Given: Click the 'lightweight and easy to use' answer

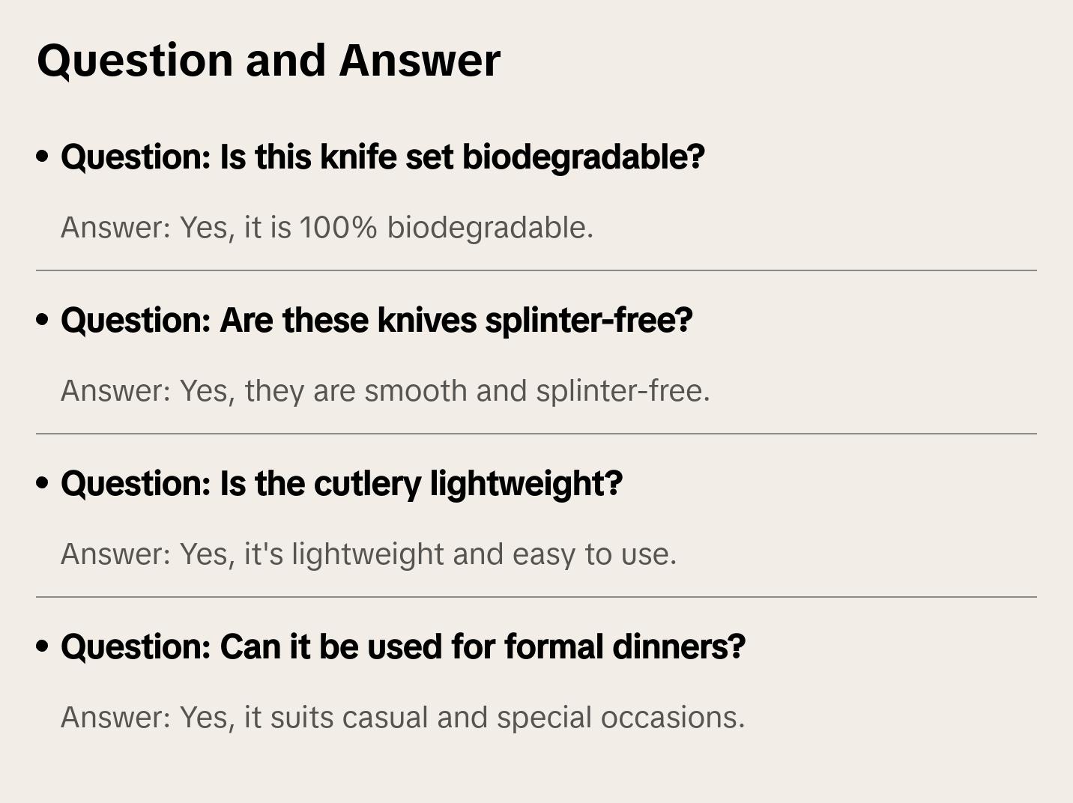Looking at the screenshot, I should [x=368, y=554].
